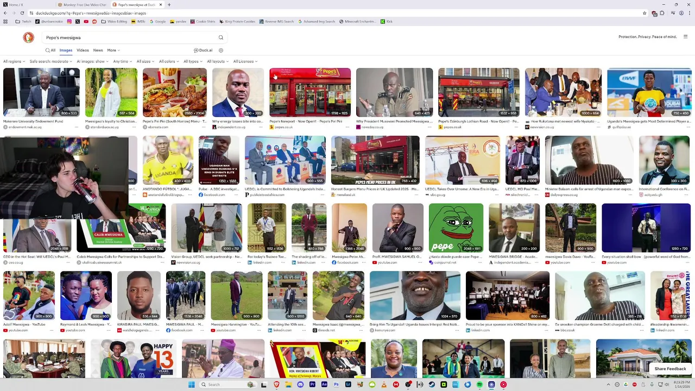This screenshot has width=695, height=391.
Task: Open Video Editing bookmarks folder
Action: pos(114,22)
